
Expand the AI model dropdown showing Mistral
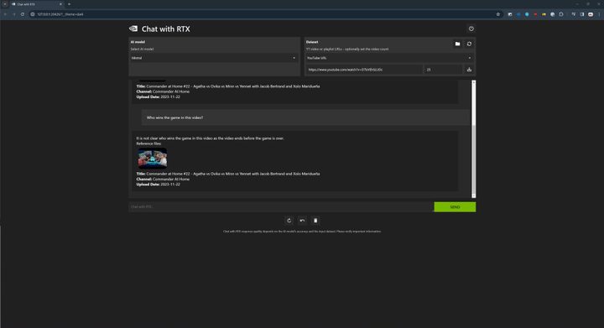(x=214, y=58)
